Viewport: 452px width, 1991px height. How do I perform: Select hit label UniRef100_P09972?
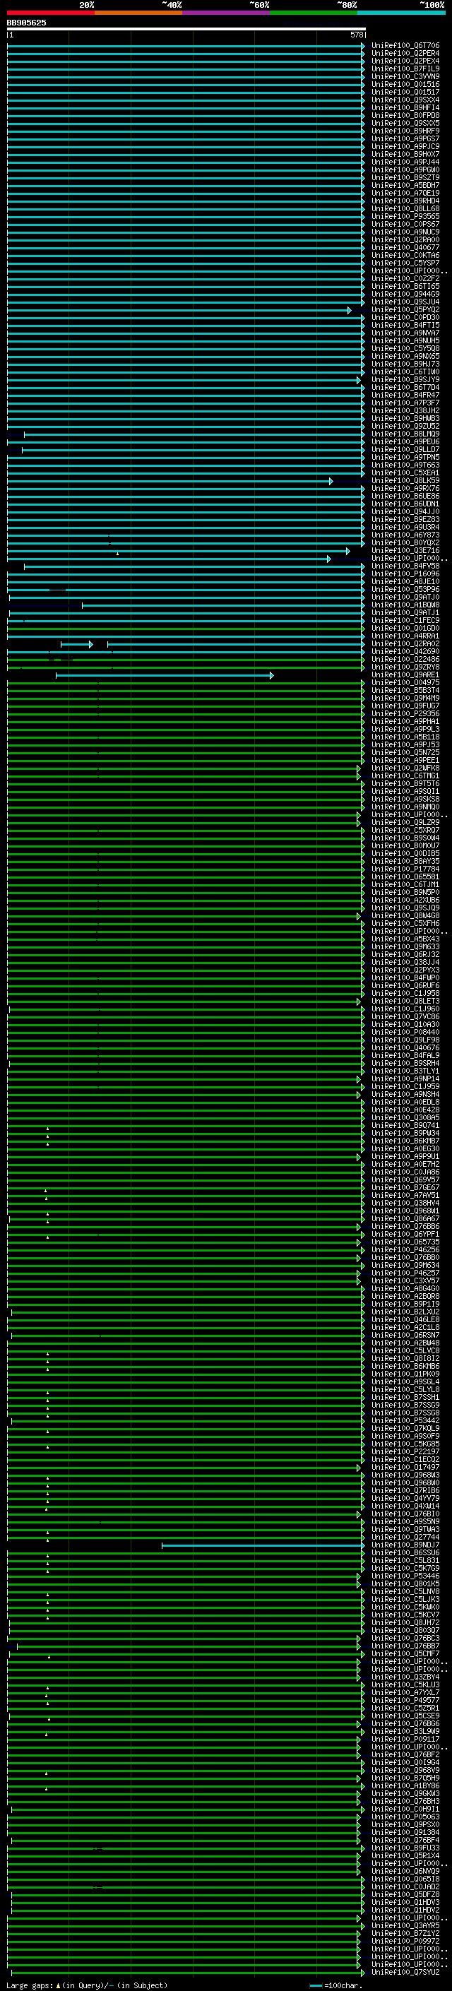point(405,1942)
